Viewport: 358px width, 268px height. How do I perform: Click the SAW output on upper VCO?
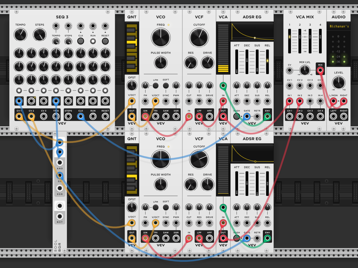click(166, 116)
